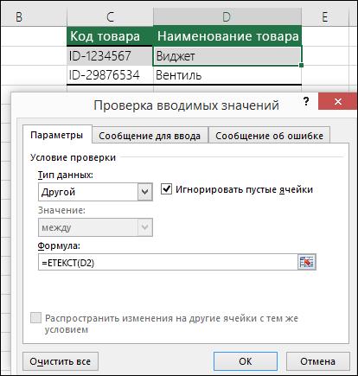The image size is (358, 376).
Task: Click the range selector icon in Формула field
Action: 306,262
